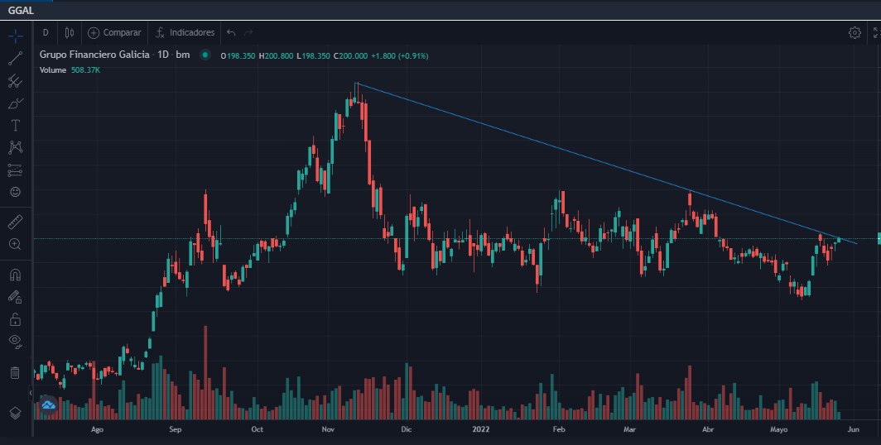Click the Comparar button
Screen dimensions: 881x445
pyautogui.click(x=114, y=33)
